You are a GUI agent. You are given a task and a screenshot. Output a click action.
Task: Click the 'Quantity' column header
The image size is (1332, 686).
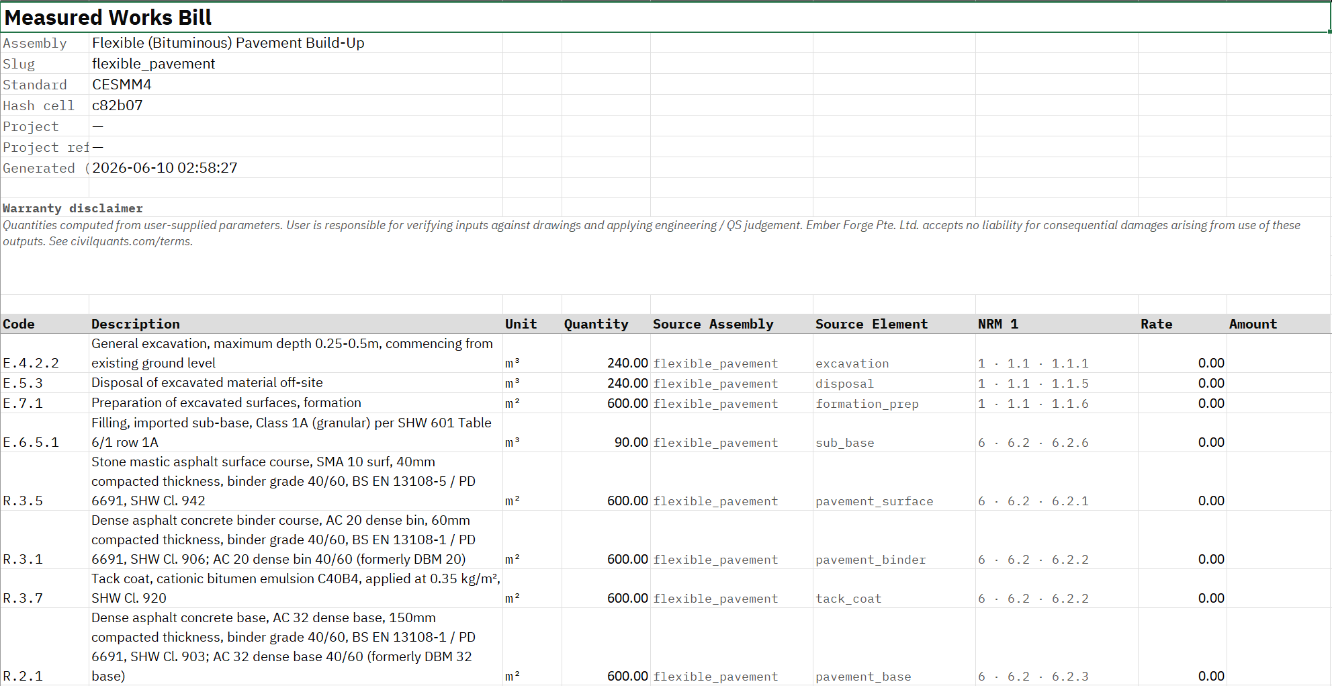pyautogui.click(x=606, y=324)
